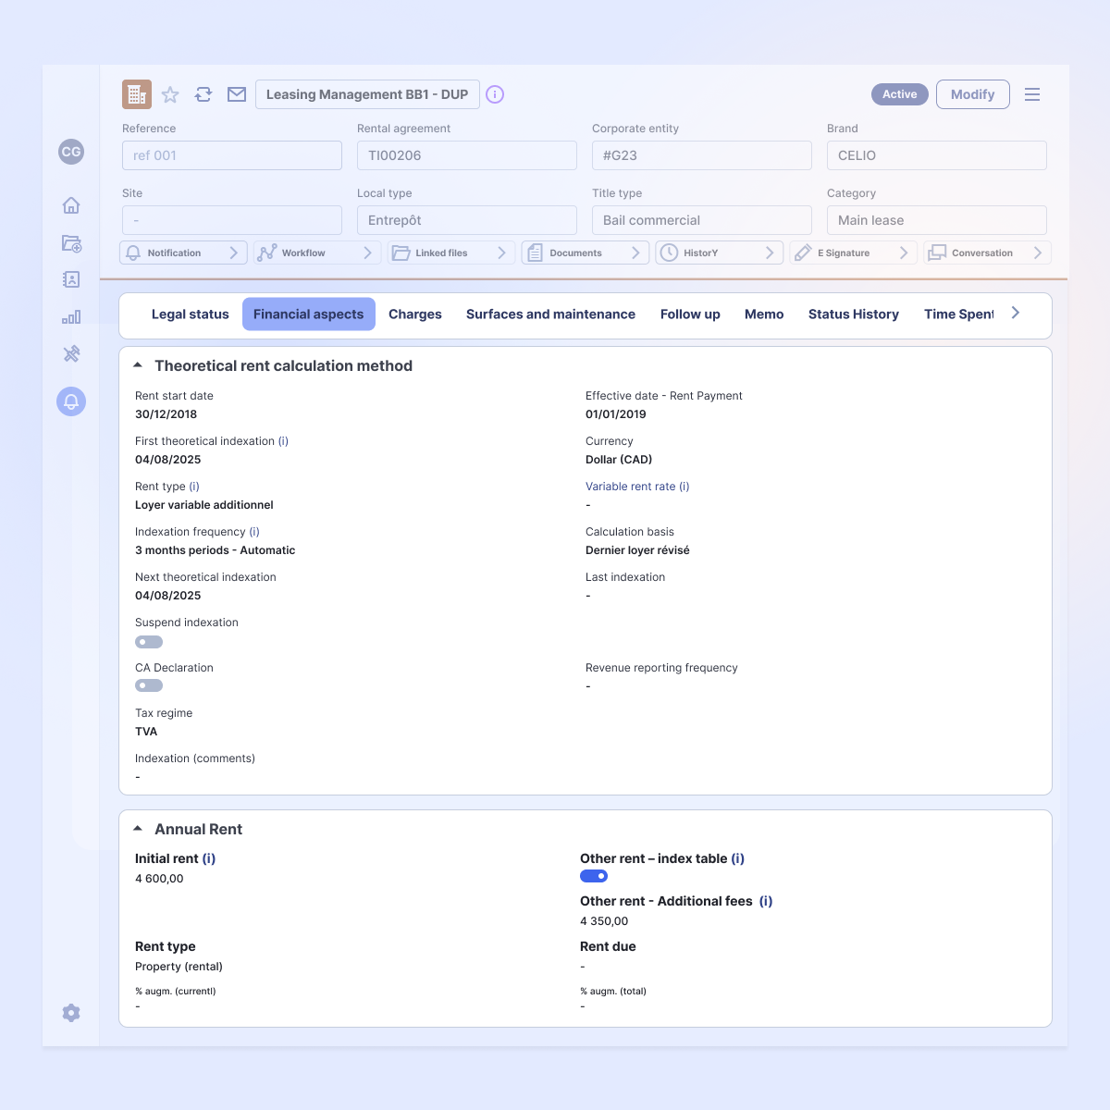Click the Active status badge

tap(900, 94)
